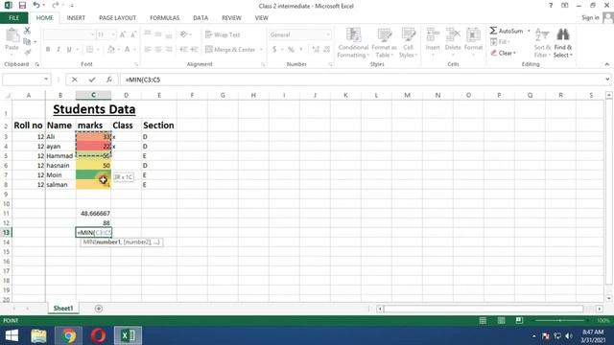Click the Redo arrow icon

[x=56, y=5]
